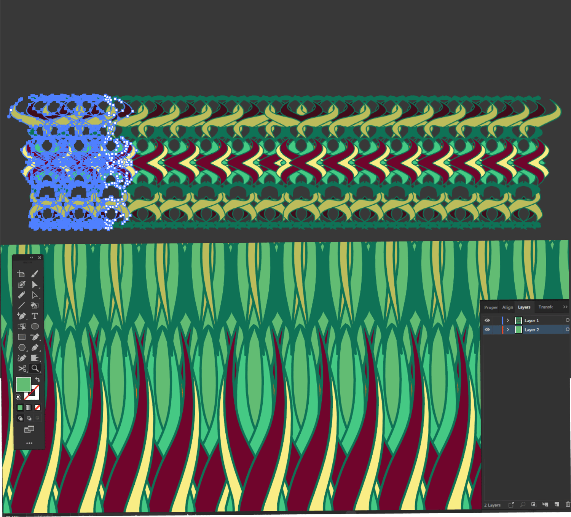Select the Zoom magnifier tool
Screen dimensions: 571x517
coord(35,368)
